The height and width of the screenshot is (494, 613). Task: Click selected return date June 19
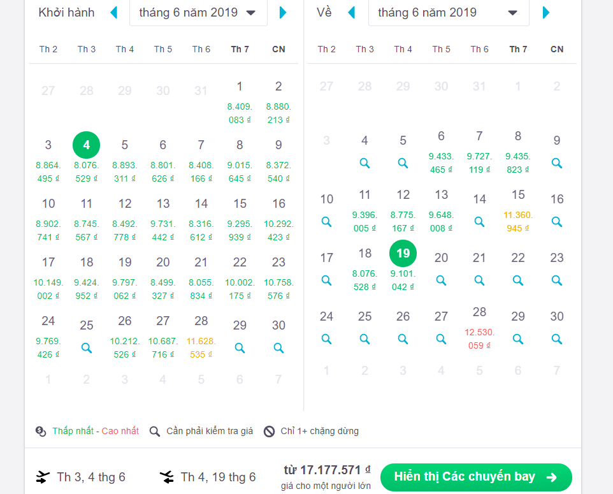(403, 254)
